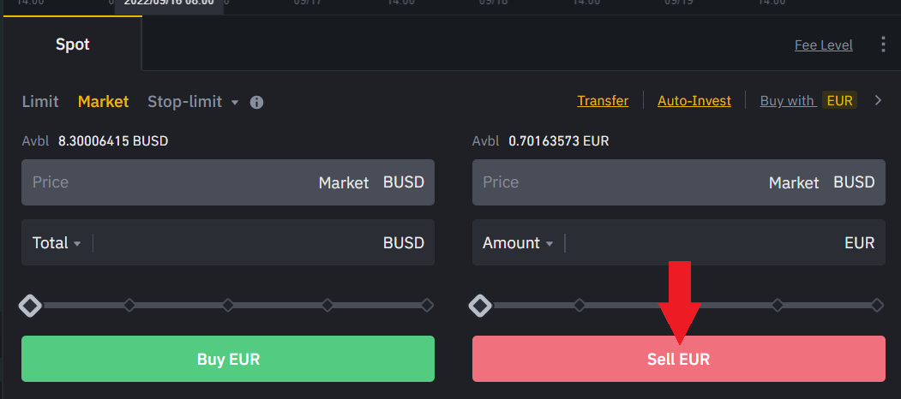Open the Amount dropdown in sell panel

click(x=518, y=243)
